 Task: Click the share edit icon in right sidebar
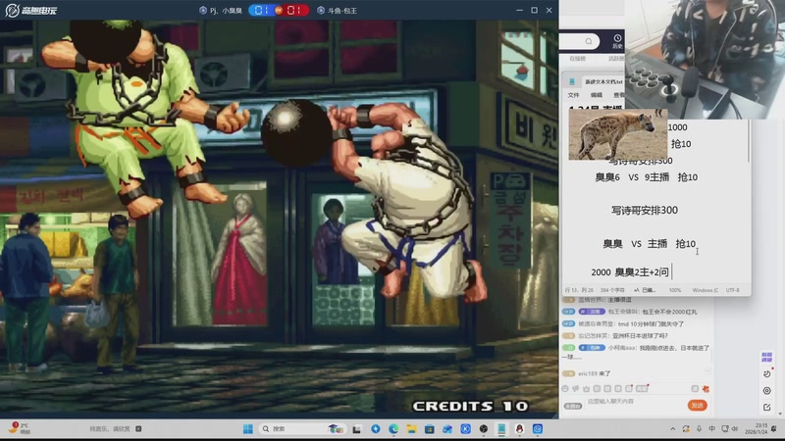766,408
